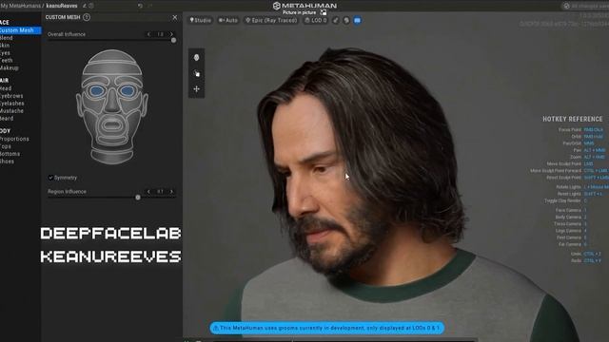Toggle the hair visibility toolbar icon
Screen dimensions: 609x342
click(336, 20)
